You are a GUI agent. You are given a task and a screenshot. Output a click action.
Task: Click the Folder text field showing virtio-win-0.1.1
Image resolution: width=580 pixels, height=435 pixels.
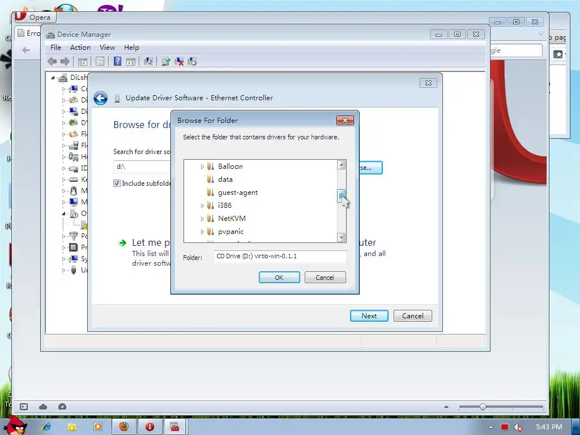coord(280,257)
